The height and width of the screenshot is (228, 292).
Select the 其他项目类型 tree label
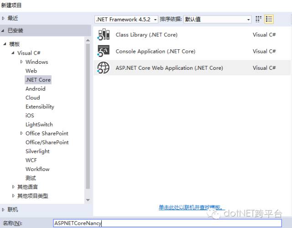click(x=33, y=196)
